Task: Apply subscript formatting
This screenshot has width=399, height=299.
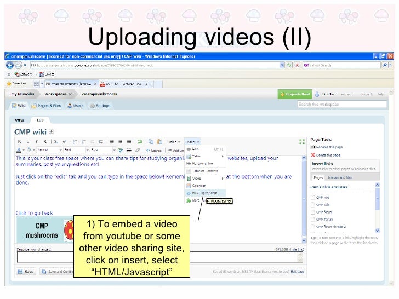Action: [x=56, y=142]
